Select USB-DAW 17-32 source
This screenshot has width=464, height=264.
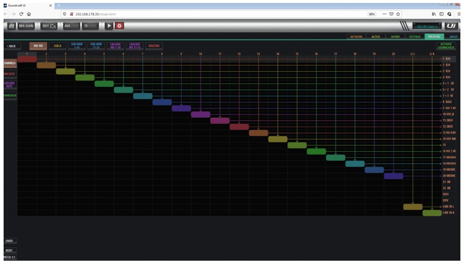(x=96, y=46)
